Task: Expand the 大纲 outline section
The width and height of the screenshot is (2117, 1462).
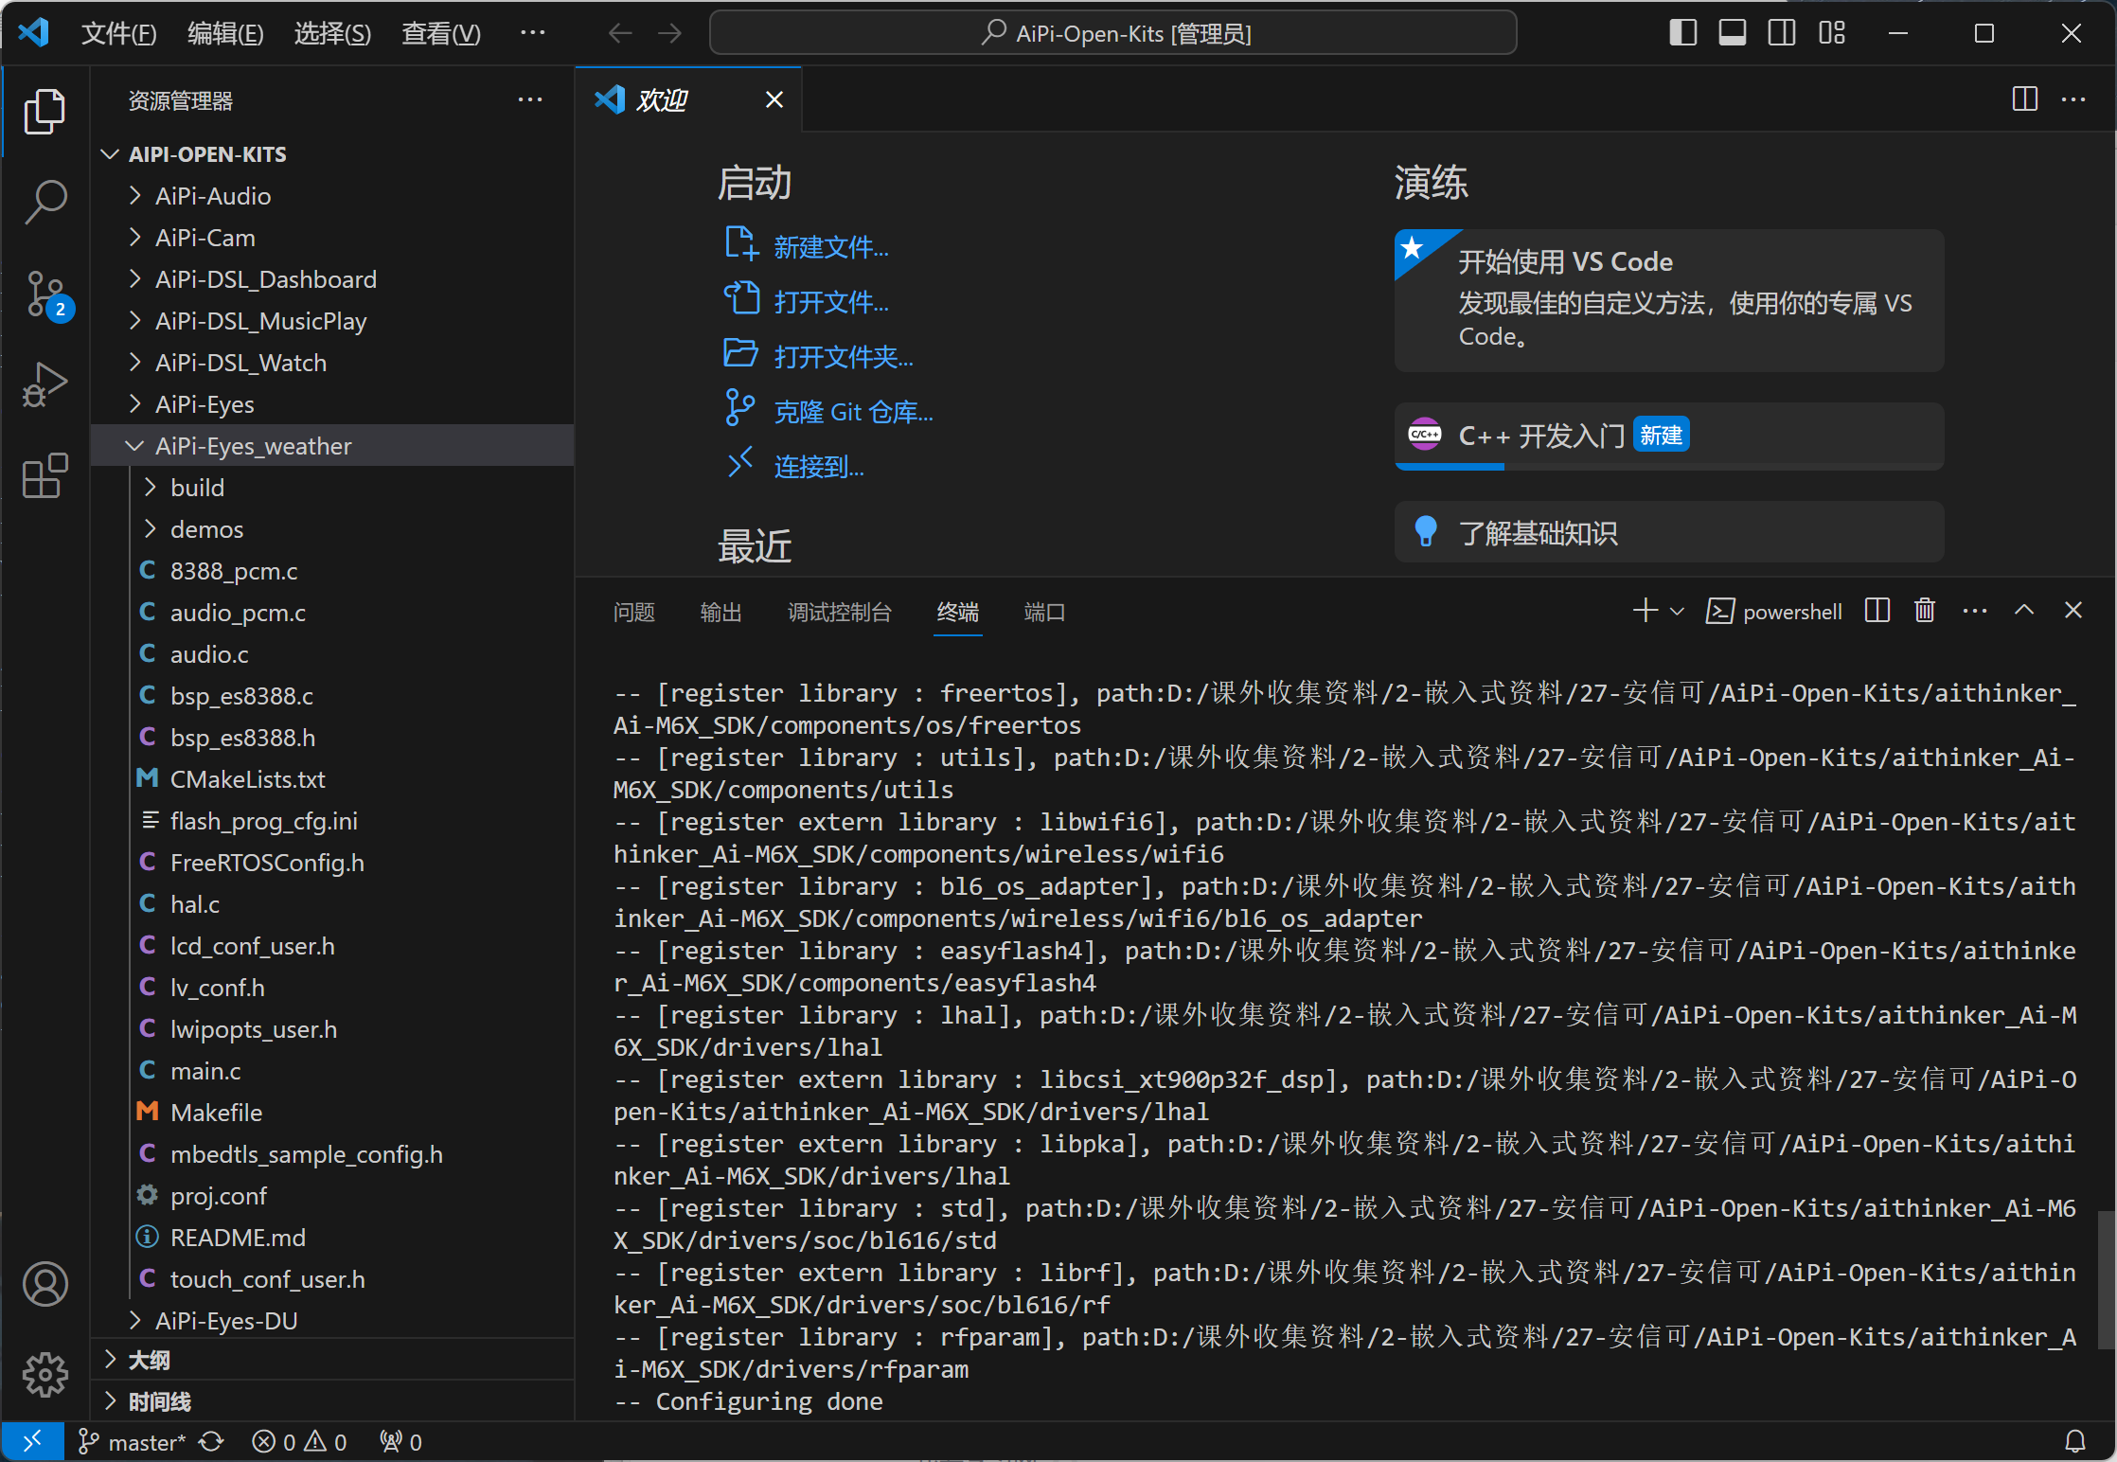Action: click(x=333, y=1360)
